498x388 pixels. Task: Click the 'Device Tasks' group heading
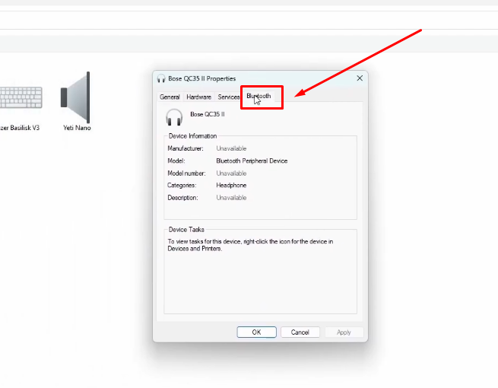tap(186, 230)
